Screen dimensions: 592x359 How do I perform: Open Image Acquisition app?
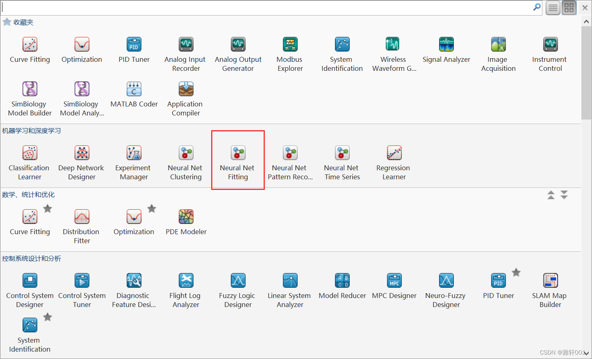(x=499, y=55)
